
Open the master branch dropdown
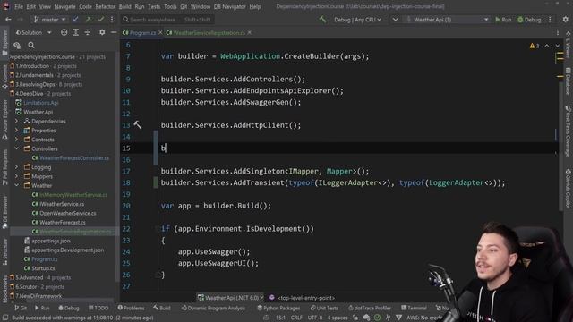click(50, 20)
